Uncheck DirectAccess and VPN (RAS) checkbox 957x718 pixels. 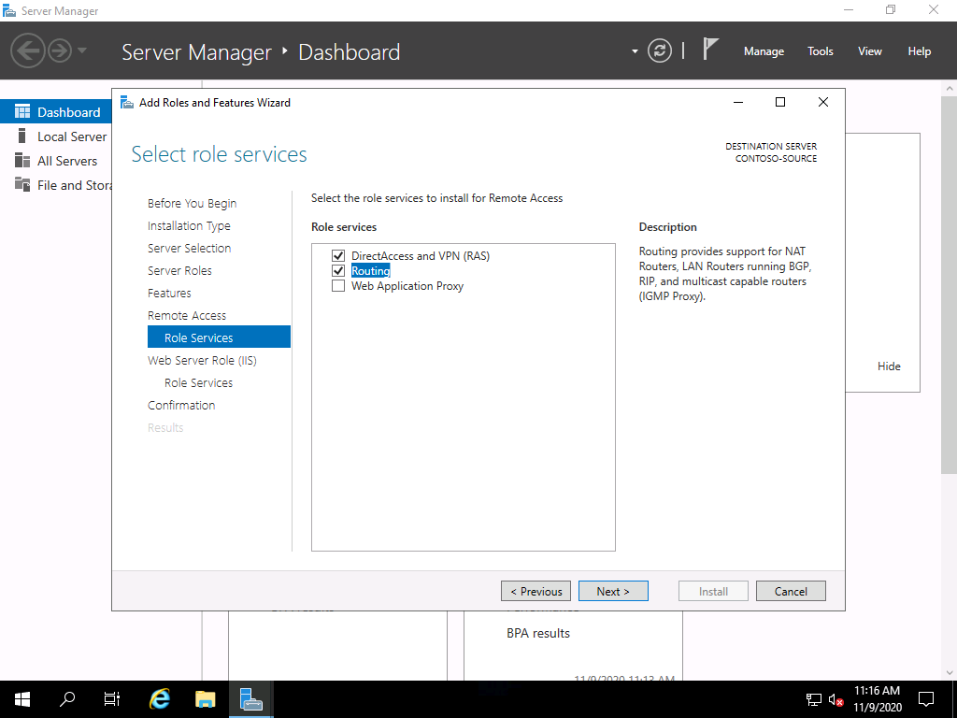[x=338, y=256]
